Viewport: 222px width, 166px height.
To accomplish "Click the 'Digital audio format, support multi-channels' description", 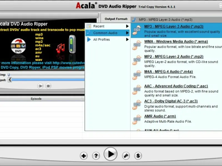I will coord(181,108).
